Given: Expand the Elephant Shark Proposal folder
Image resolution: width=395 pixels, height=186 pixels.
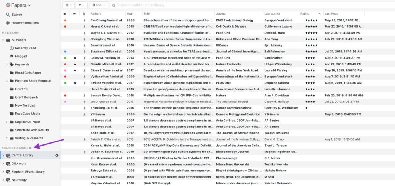Looking at the screenshot, I should pyautogui.click(x=7, y=81).
